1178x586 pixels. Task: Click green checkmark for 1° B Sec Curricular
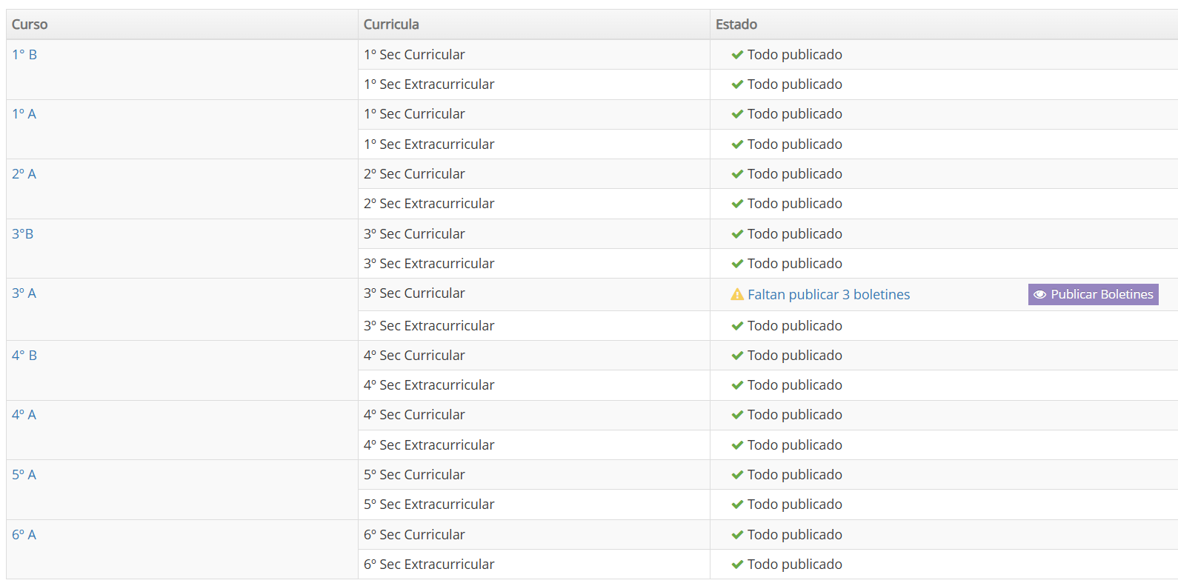(737, 55)
